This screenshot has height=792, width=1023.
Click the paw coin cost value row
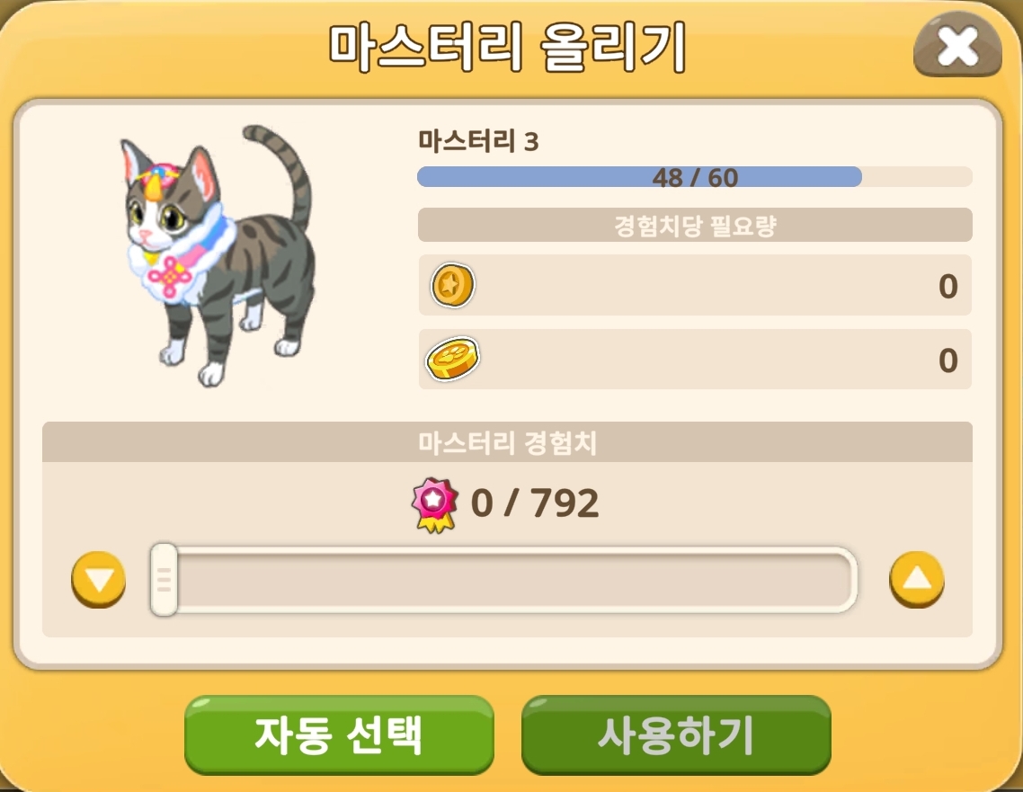(x=695, y=360)
